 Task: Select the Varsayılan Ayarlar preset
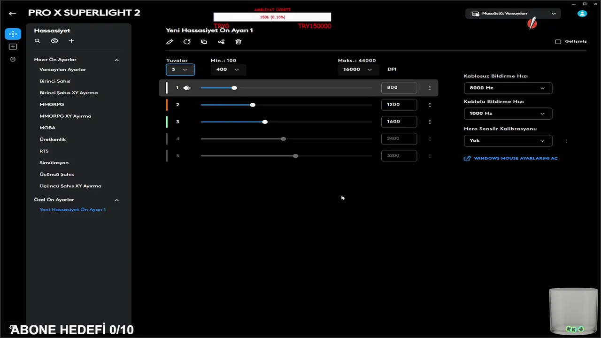tap(63, 69)
